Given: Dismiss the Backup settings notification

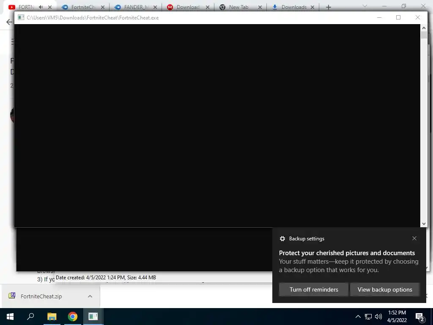Looking at the screenshot, I should click(x=414, y=238).
